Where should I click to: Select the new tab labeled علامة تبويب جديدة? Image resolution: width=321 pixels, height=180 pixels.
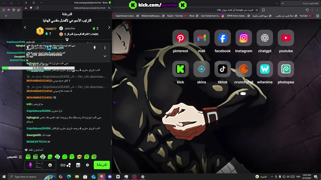300,3
